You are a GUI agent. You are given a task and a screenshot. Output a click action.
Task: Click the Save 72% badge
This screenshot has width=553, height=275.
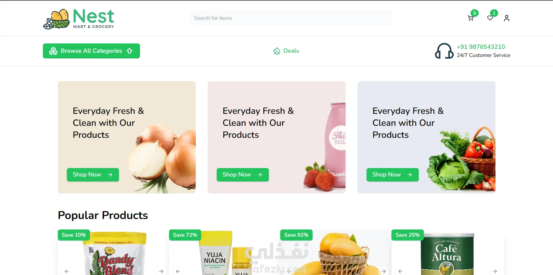(x=185, y=235)
